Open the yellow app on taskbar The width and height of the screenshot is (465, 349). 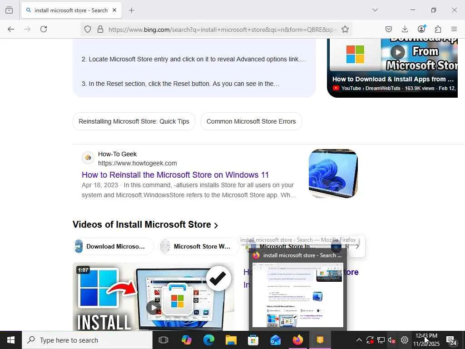(320, 340)
